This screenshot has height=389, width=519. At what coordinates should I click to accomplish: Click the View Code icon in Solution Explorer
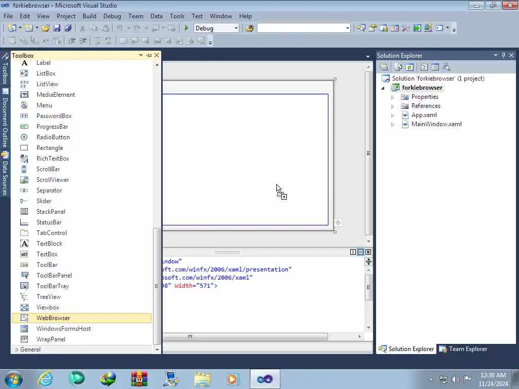(424, 67)
